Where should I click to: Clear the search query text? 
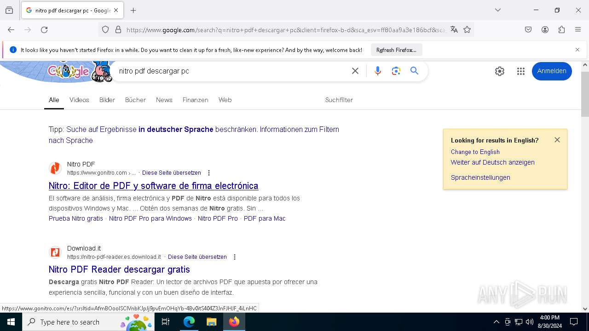[355, 71]
